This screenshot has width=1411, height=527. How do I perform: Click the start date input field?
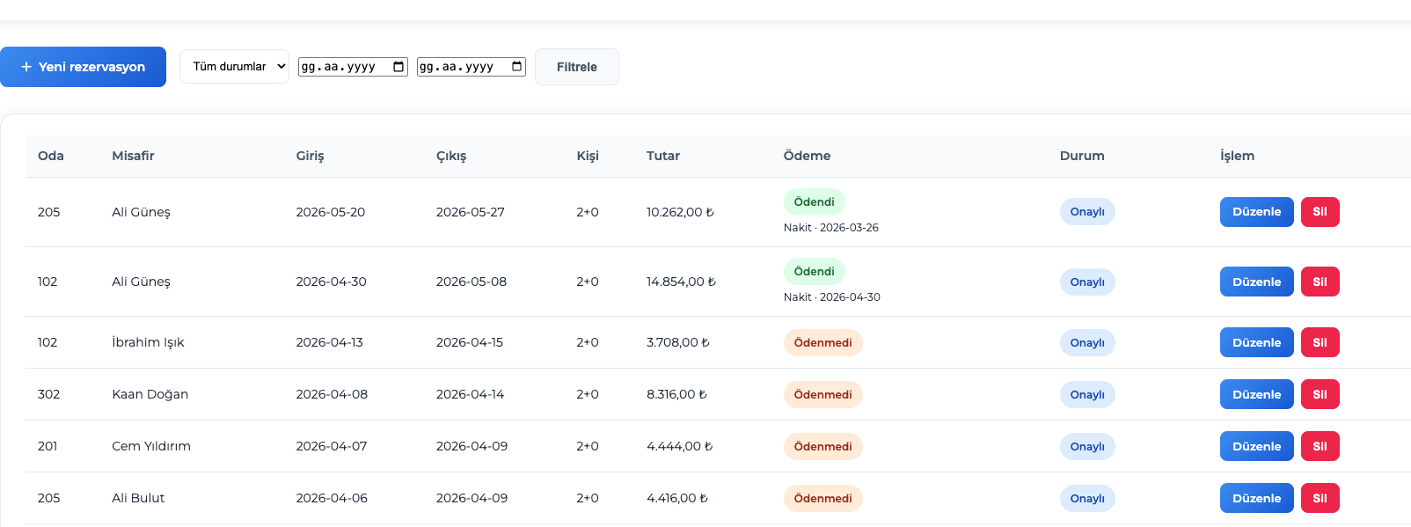point(343,67)
